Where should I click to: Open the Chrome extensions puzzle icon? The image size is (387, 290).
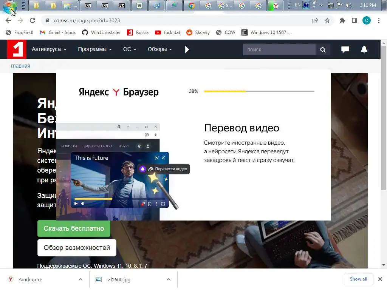(x=342, y=20)
